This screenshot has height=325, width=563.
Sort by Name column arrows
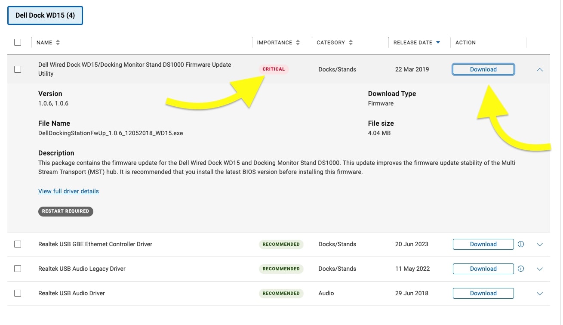click(58, 43)
